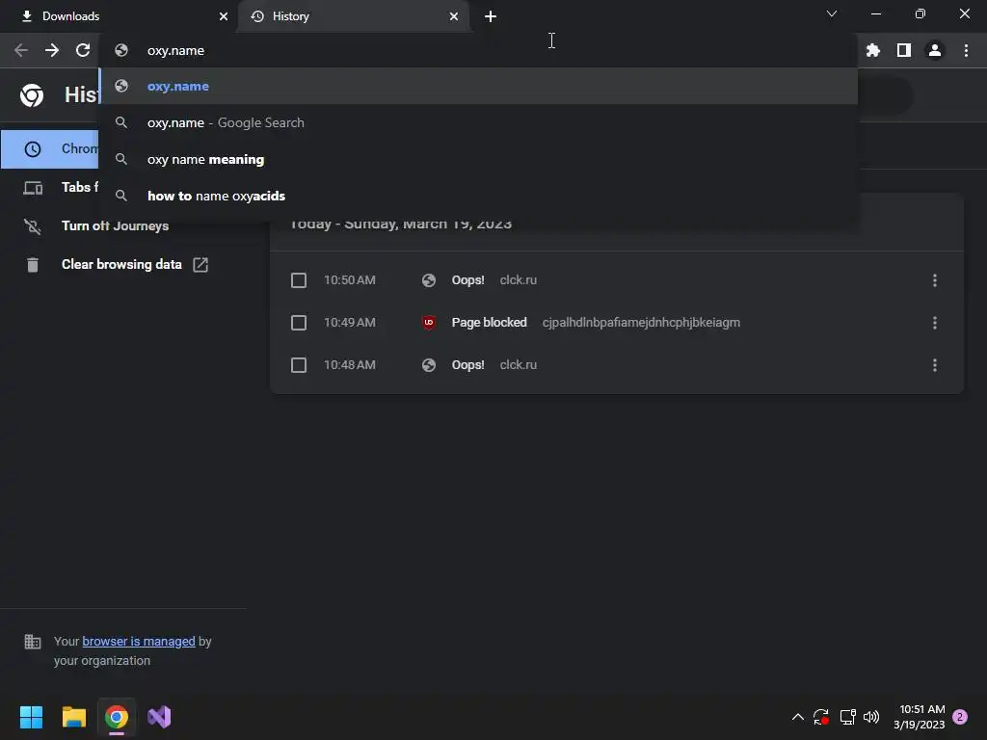Open Clear browsing data
This screenshot has height=740, width=987.
(121, 265)
